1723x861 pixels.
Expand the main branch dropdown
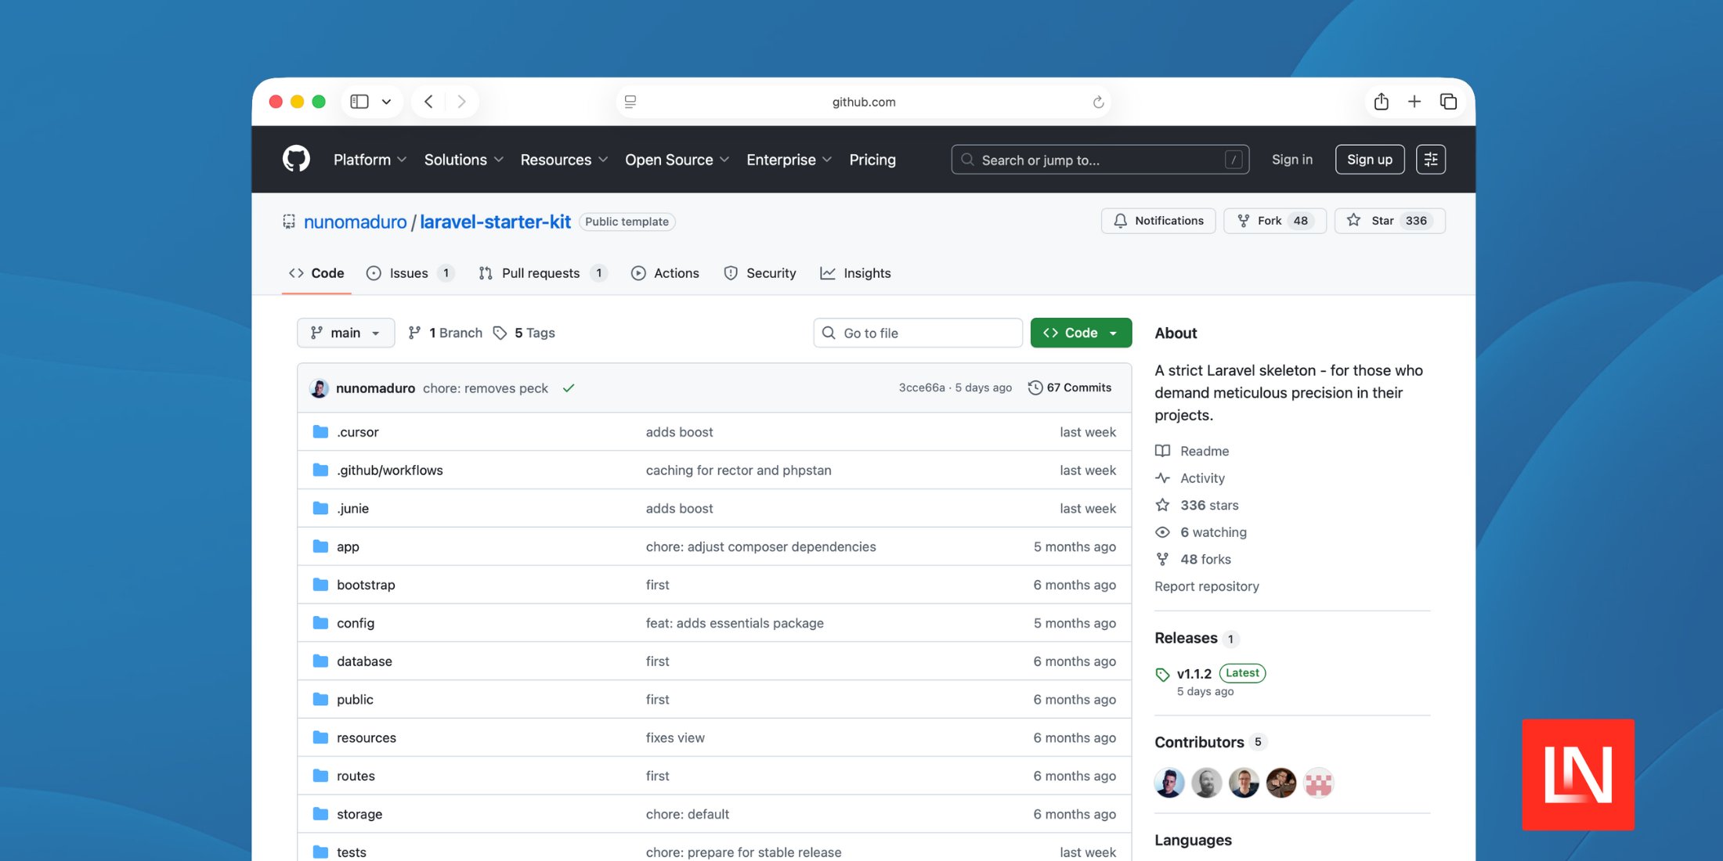point(345,333)
